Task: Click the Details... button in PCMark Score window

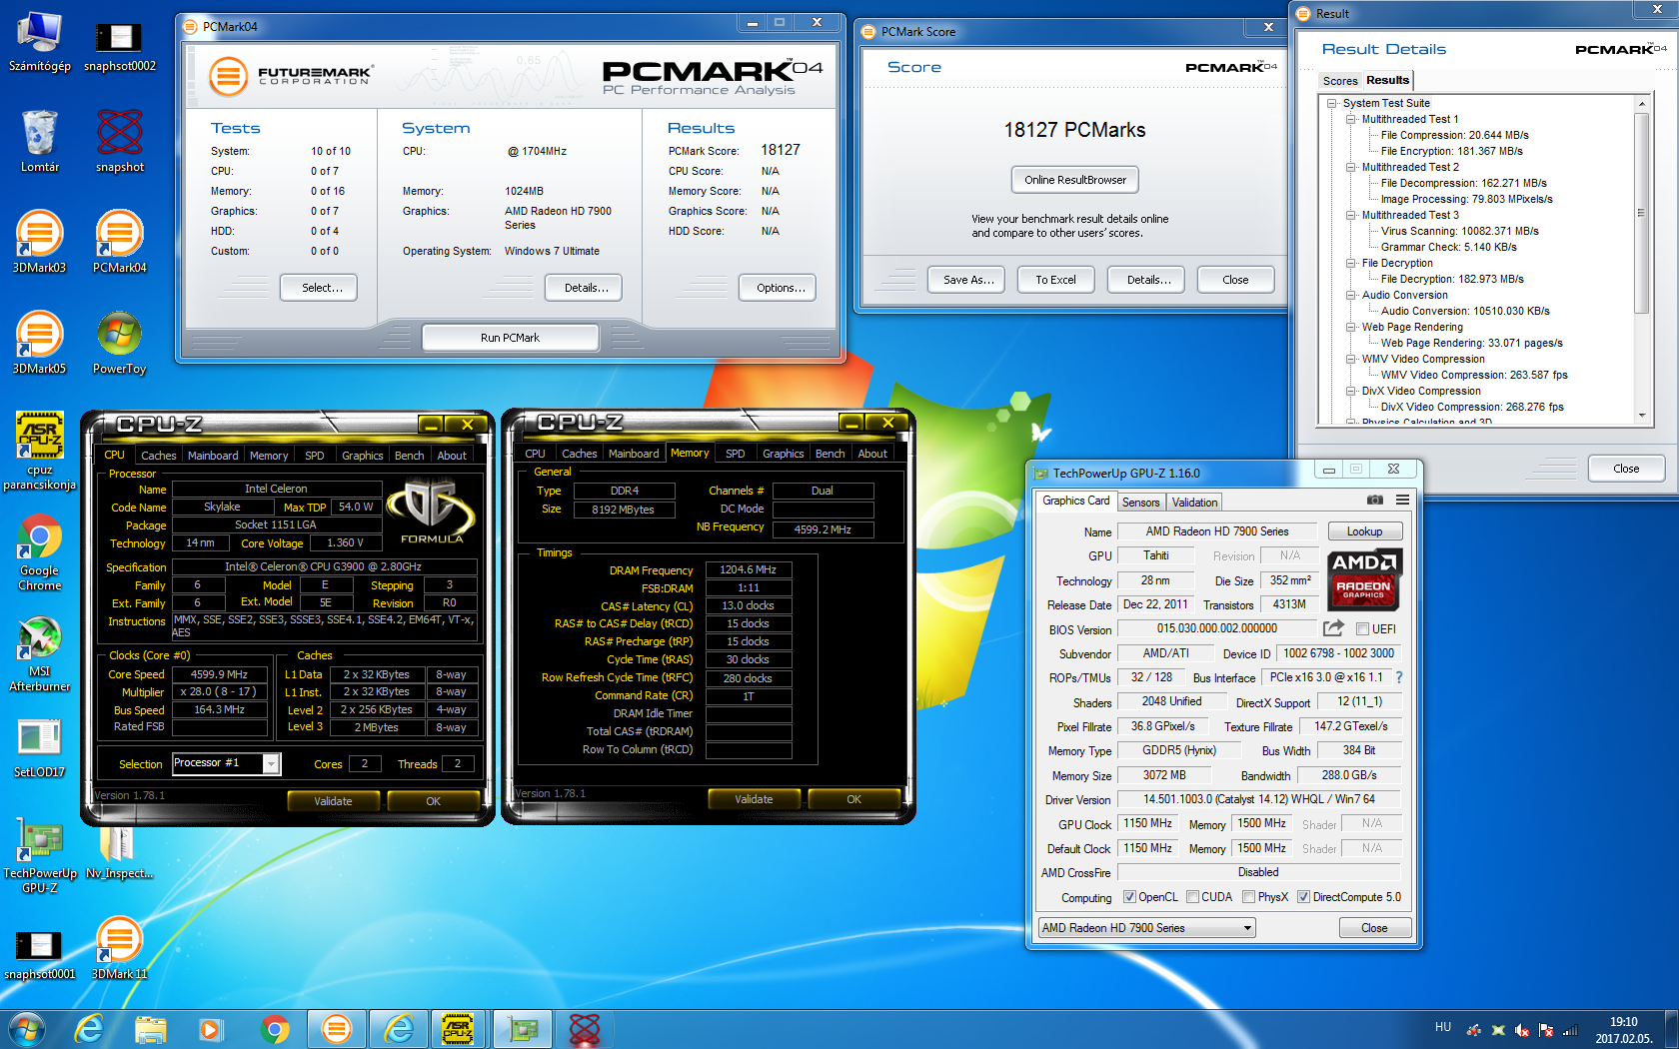Action: [1146, 280]
